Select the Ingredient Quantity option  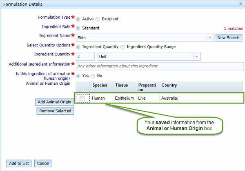point(78,47)
